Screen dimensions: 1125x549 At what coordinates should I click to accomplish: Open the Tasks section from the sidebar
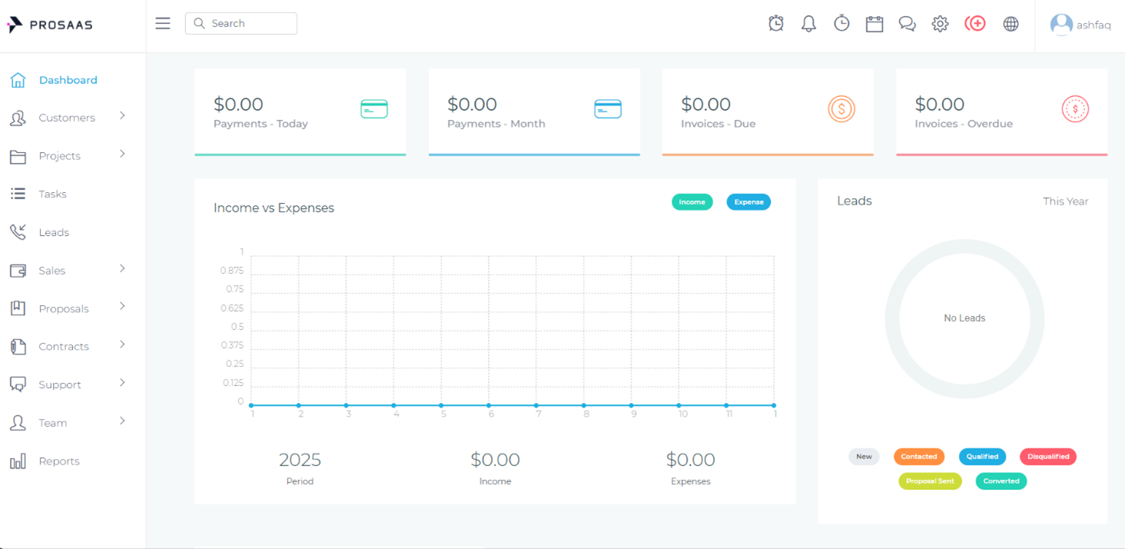tap(53, 194)
